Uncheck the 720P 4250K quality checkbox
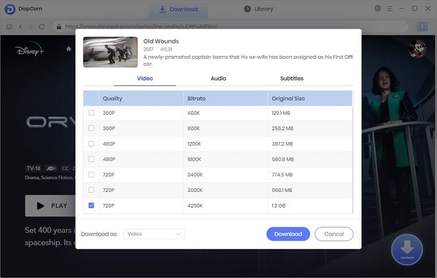 (91, 205)
